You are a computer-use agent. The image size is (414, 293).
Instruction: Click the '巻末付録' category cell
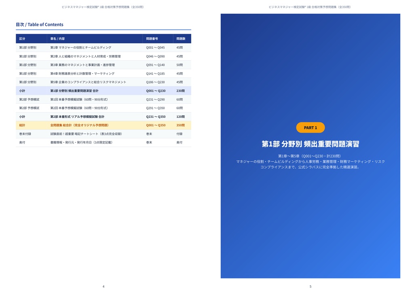pos(25,134)
